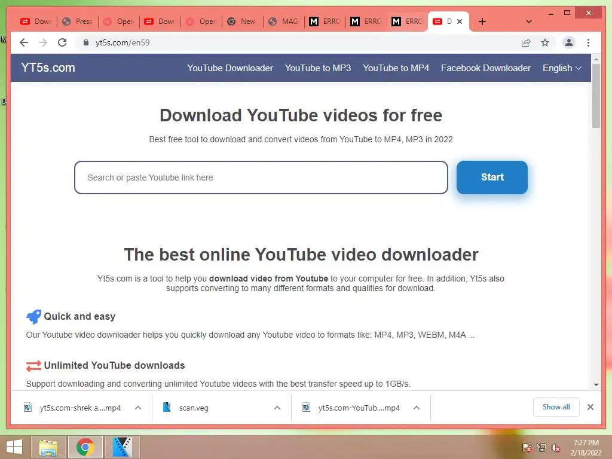Viewport: 612px width, 459px height.
Task: Open downloaded yt5s.com-YouTub mp4 file
Action: [351, 408]
